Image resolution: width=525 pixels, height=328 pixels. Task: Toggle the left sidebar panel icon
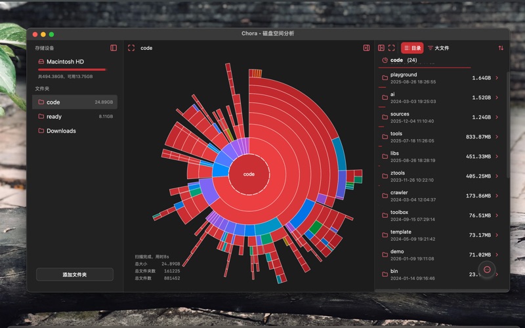click(114, 48)
